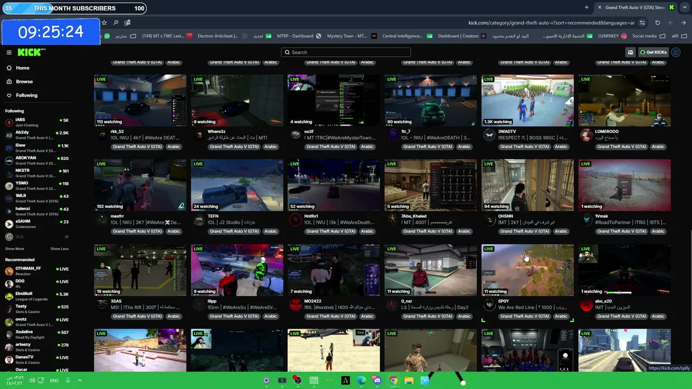The height and width of the screenshot is (389, 692).
Task: Click MO2422 channel avatar
Action: click(x=295, y=304)
